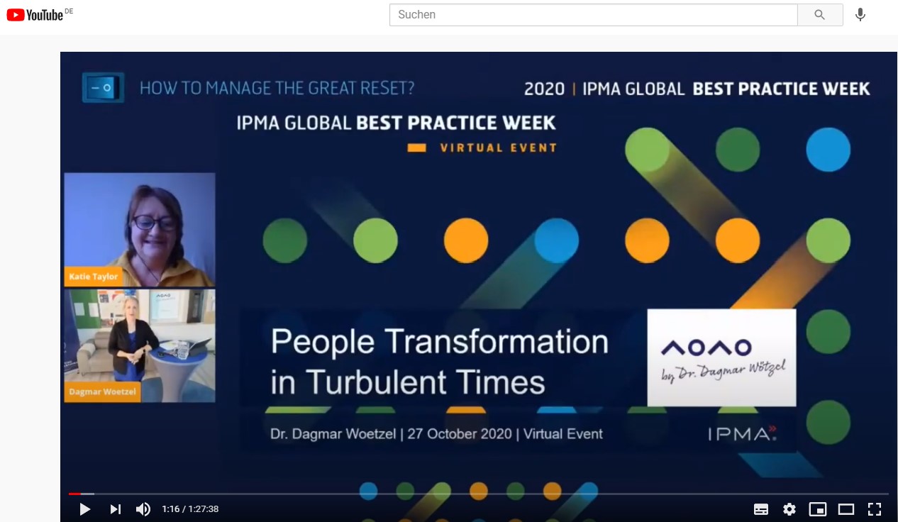
Task: Click the AOAO by Dr. Dagmar Wötzel logo
Action: tap(721, 357)
